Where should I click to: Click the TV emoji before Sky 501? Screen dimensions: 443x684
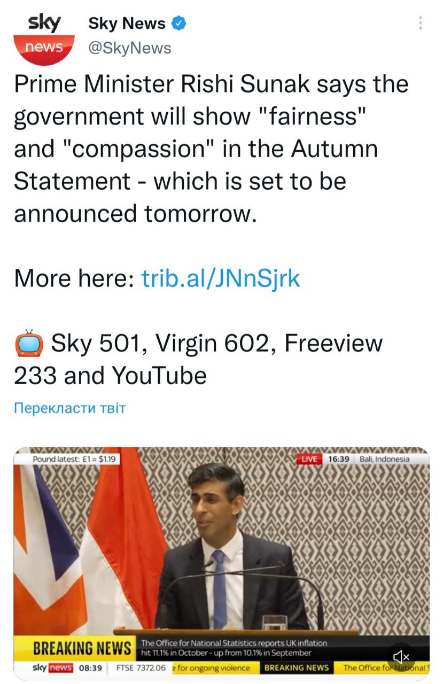coord(28,343)
